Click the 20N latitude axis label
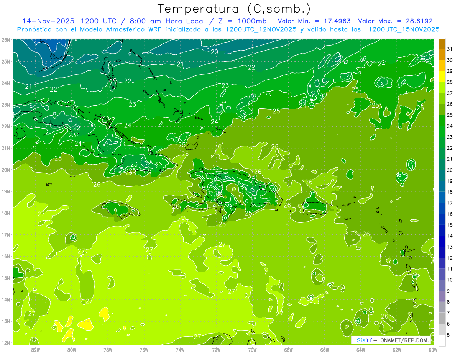This screenshot has height=355, width=460. click(6, 170)
